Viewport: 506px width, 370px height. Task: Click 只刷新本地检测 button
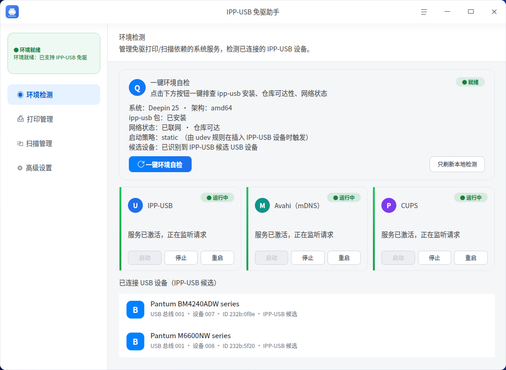click(x=457, y=164)
